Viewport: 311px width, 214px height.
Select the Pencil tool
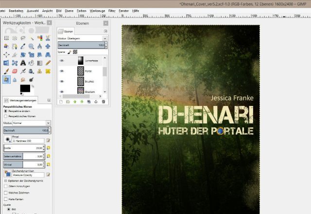48,63
